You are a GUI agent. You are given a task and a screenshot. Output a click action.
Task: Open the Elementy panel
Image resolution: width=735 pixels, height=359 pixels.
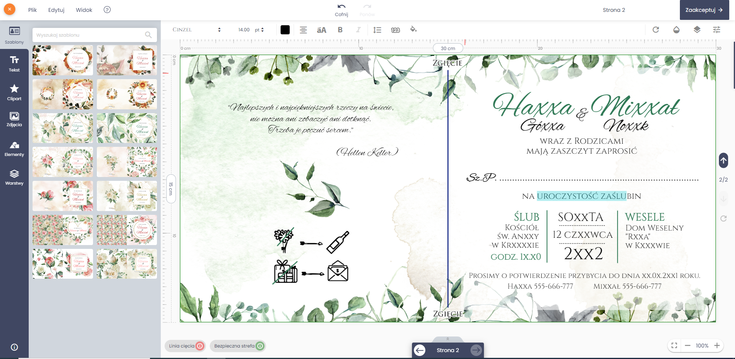(x=14, y=149)
